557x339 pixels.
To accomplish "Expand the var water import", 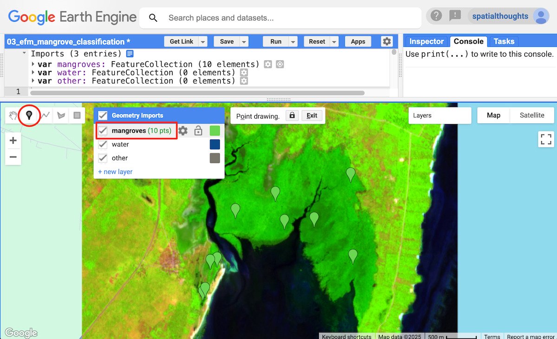I will [x=33, y=73].
